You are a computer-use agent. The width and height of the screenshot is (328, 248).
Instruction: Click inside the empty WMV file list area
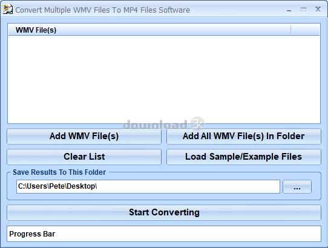click(164, 79)
